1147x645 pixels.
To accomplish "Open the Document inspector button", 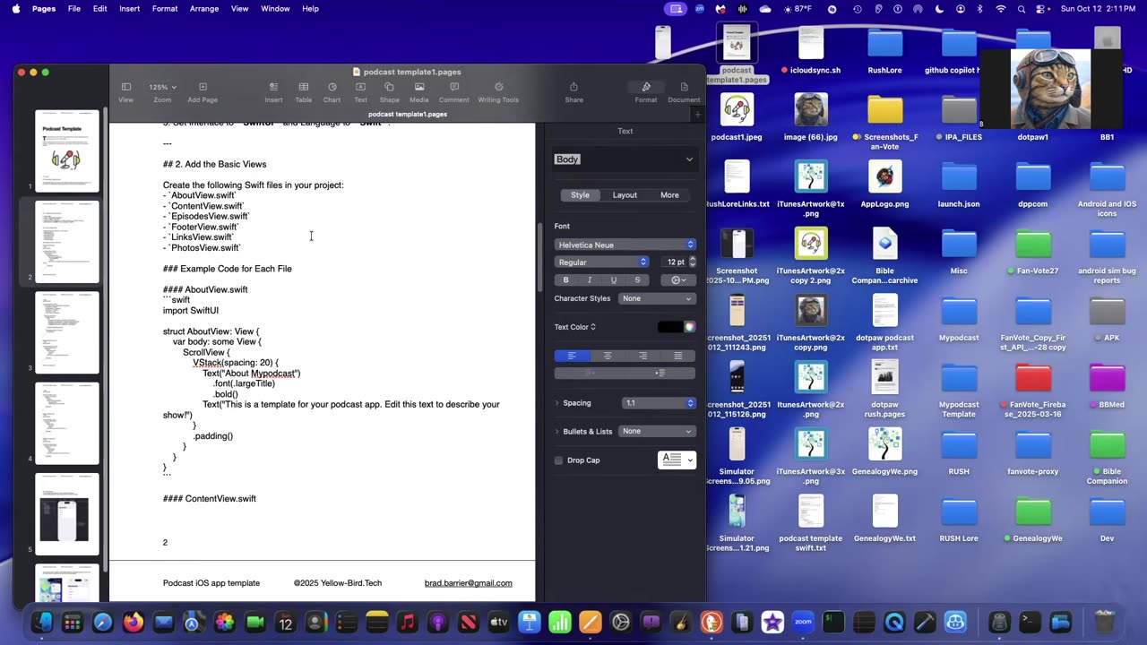I will click(684, 92).
